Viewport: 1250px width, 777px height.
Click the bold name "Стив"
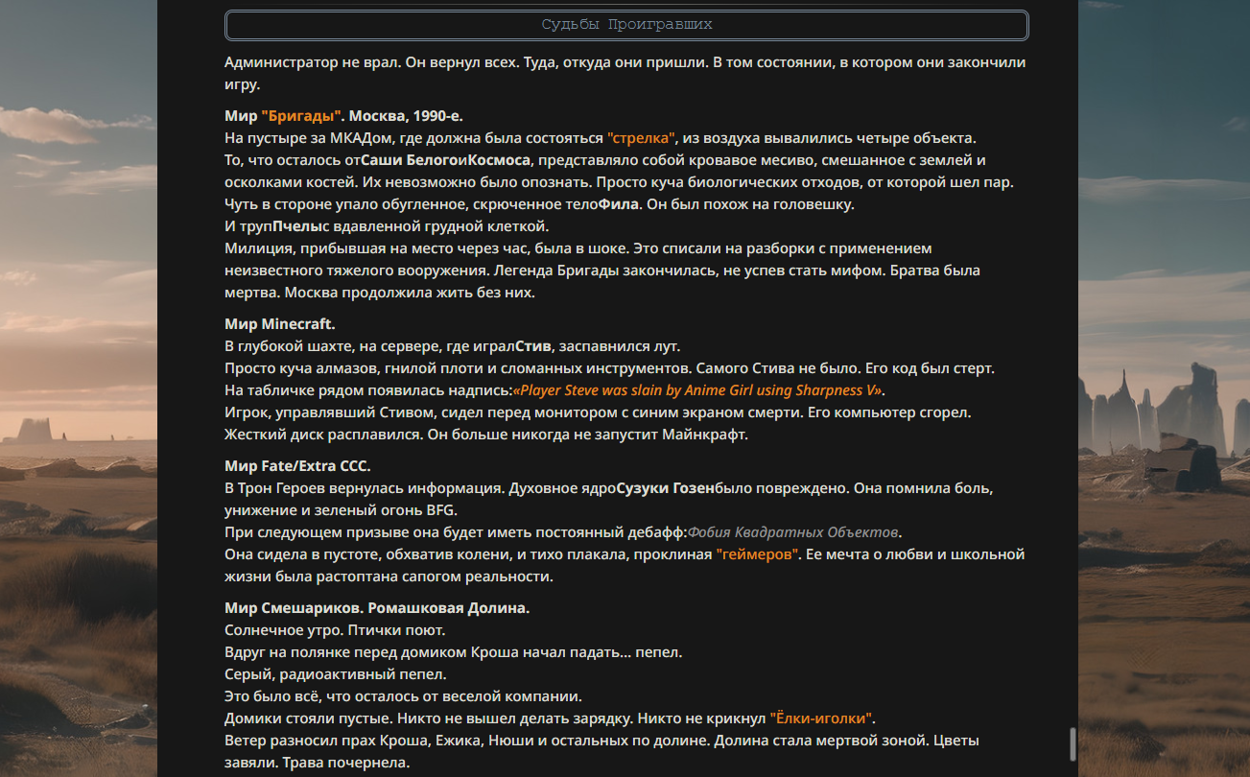(532, 346)
